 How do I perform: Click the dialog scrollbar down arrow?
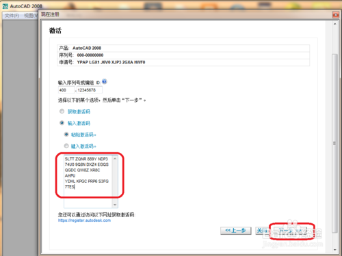pyautogui.click(x=334, y=250)
